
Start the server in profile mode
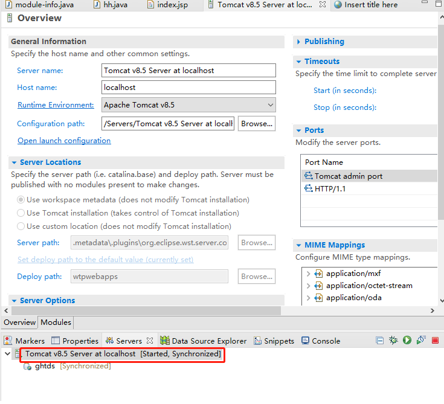(x=422, y=340)
